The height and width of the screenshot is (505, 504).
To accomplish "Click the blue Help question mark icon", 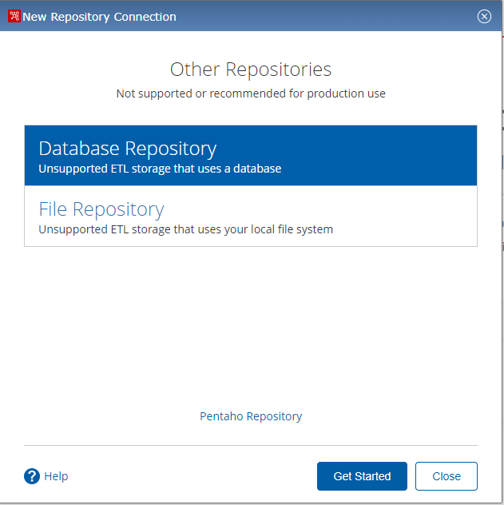I will 32,476.
